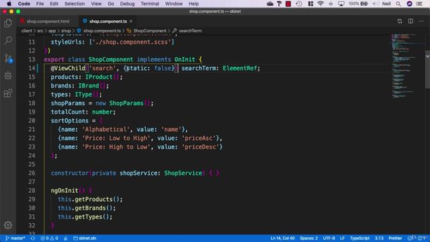Open the Debug menu

127,3
